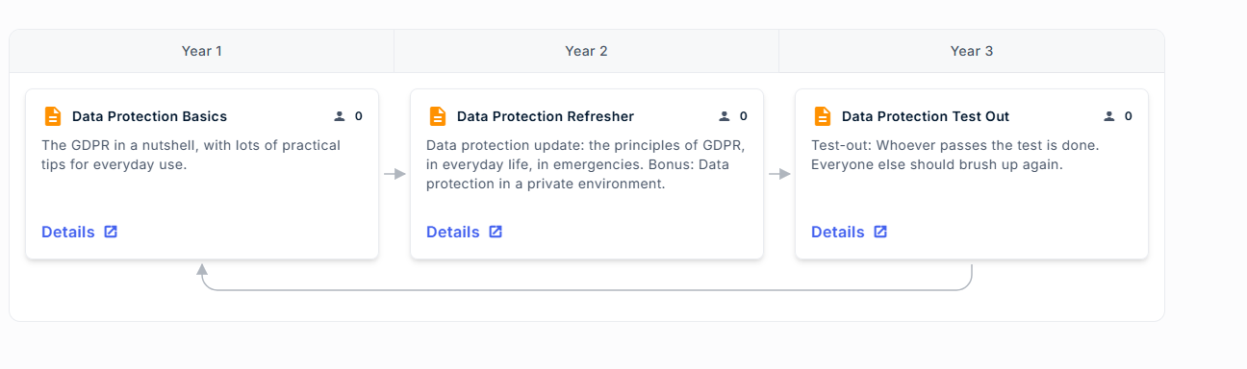Open the external-link icon beside Details in Test Out card

pos(880,232)
